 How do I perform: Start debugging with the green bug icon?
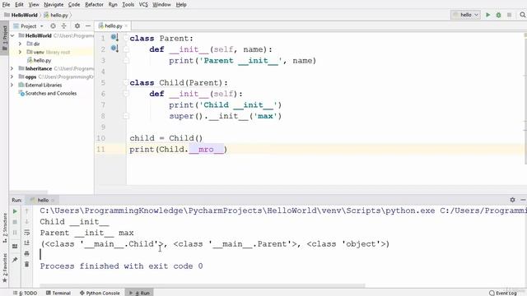point(498,15)
